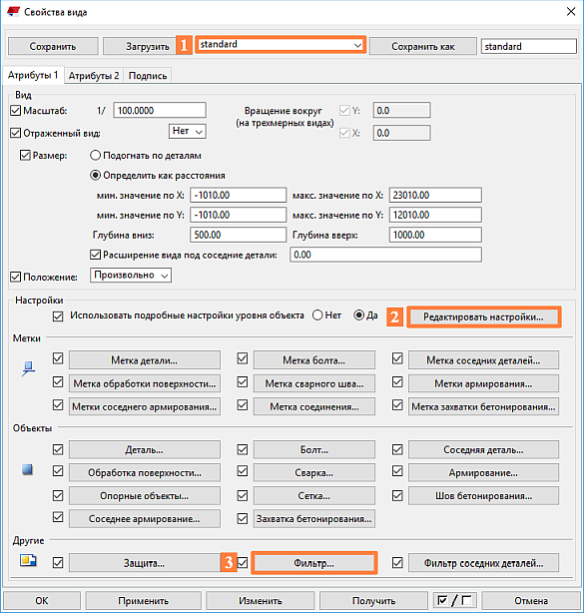
Task: Open Метки армирования settings
Action: point(483,383)
